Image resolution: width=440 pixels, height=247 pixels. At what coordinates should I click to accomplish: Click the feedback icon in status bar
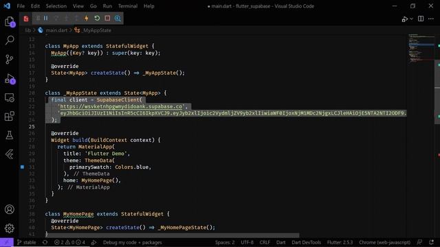point(419,242)
